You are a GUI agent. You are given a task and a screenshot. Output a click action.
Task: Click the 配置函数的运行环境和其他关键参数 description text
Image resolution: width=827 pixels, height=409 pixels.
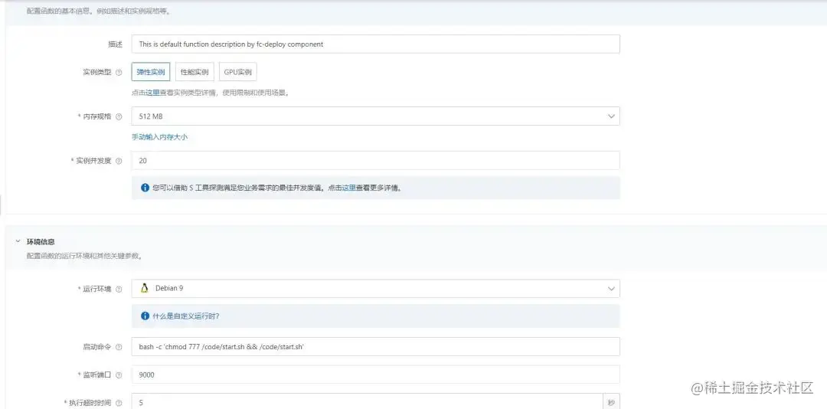(84, 256)
